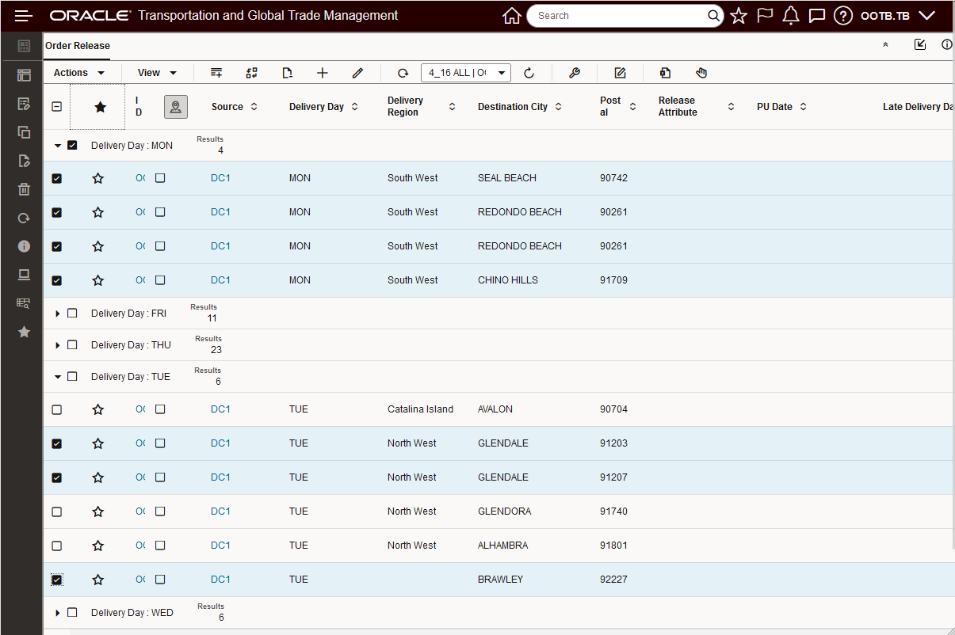This screenshot has height=635, width=955.
Task: Click the add row toolbar icon
Action: click(216, 73)
